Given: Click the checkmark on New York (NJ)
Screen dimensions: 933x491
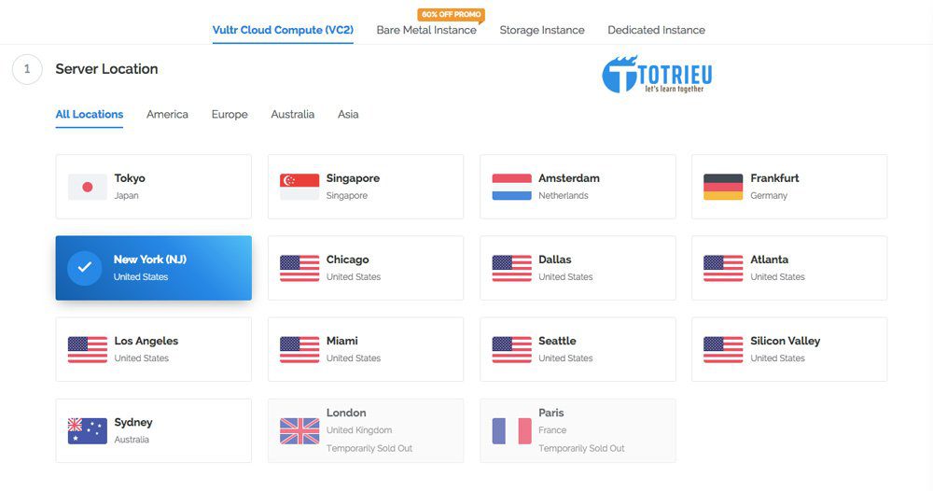Looking at the screenshot, I should (85, 268).
